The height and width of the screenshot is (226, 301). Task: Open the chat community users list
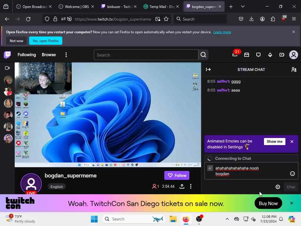pyautogui.click(x=294, y=69)
